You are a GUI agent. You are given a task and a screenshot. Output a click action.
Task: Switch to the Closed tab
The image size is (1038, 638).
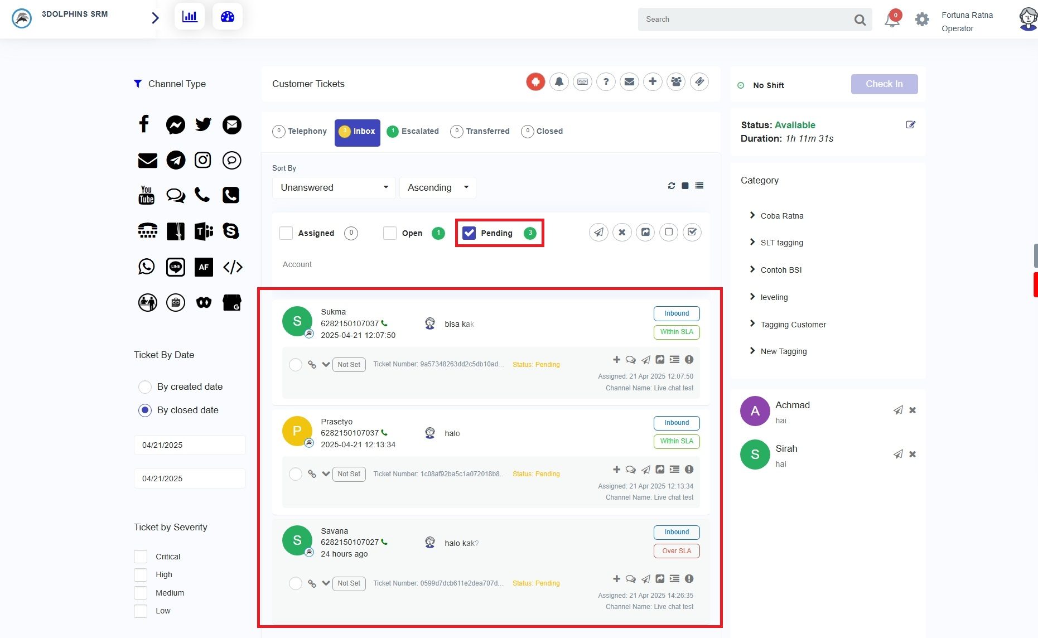[x=542, y=132]
